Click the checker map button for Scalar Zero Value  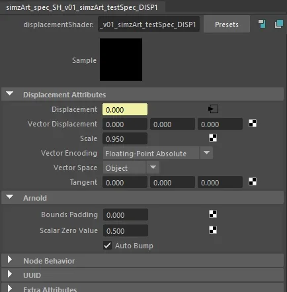[213, 230]
